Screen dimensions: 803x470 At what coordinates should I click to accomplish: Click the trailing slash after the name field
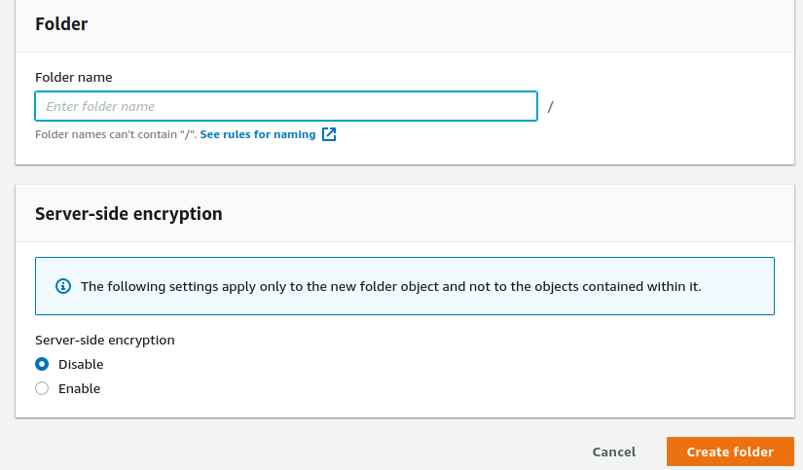(551, 106)
